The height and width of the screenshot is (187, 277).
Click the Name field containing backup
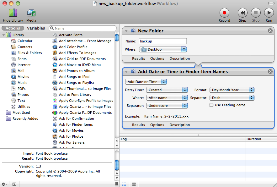162,41
